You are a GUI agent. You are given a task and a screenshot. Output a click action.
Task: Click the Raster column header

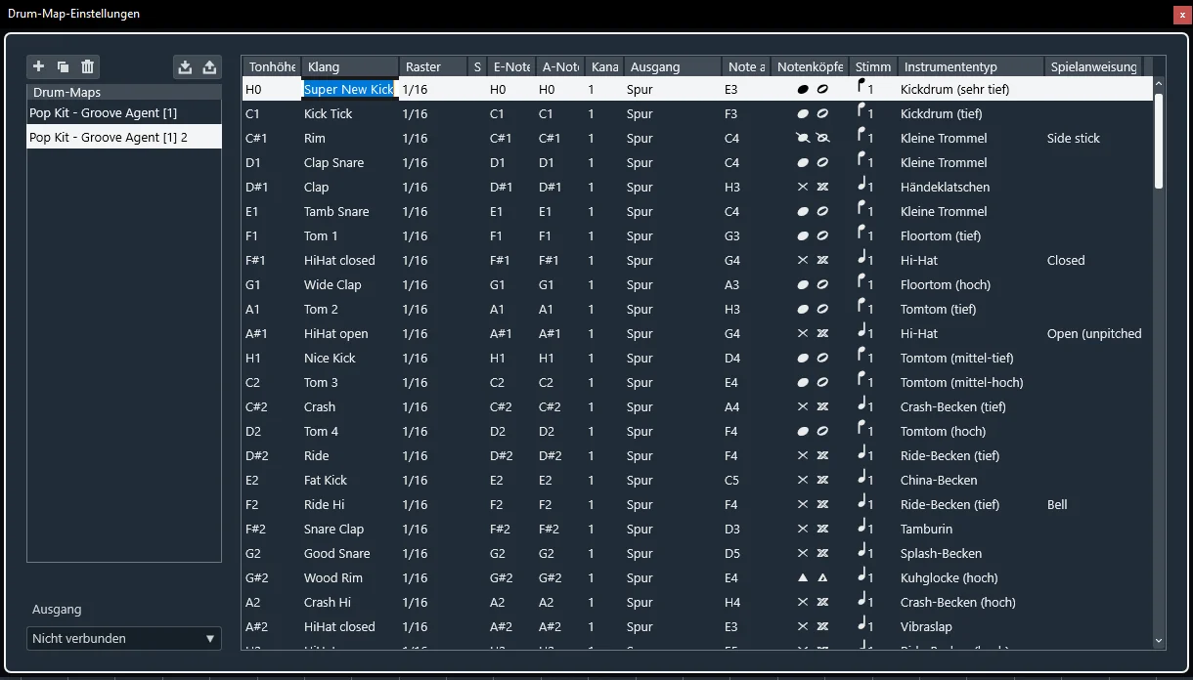(x=434, y=66)
